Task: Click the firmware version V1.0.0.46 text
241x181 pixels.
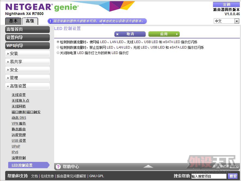Action: point(232,14)
